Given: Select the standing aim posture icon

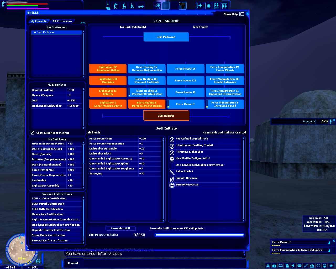Looking at the screenshot, I should (116, 6).
